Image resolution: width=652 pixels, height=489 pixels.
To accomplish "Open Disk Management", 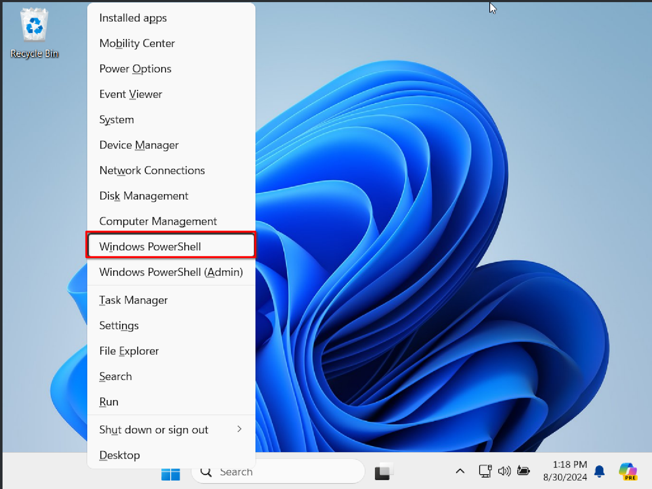I will coord(144,196).
